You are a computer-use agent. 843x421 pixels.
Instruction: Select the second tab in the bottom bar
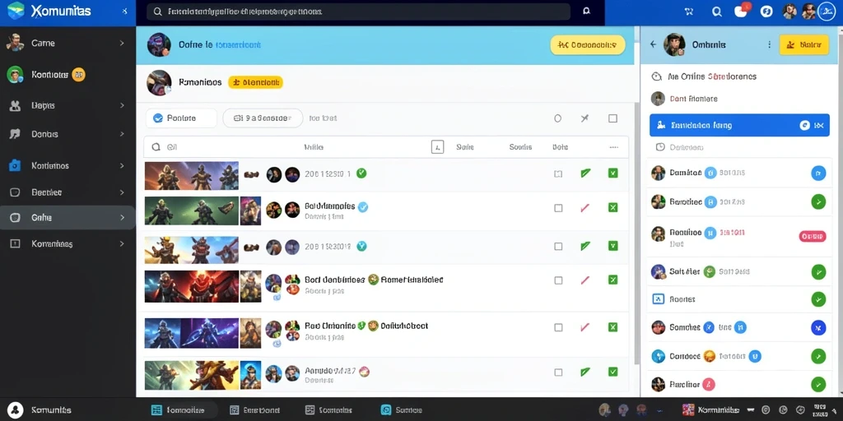point(254,409)
